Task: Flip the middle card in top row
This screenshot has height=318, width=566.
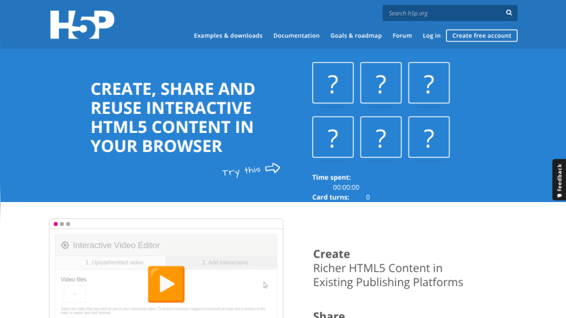Action: [x=381, y=83]
